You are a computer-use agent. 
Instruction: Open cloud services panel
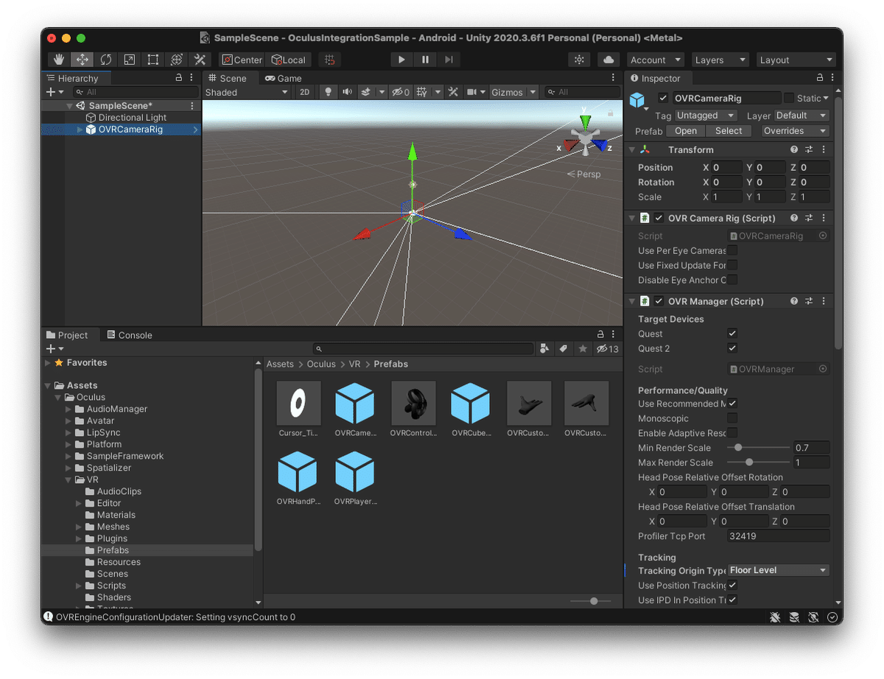pyautogui.click(x=608, y=60)
